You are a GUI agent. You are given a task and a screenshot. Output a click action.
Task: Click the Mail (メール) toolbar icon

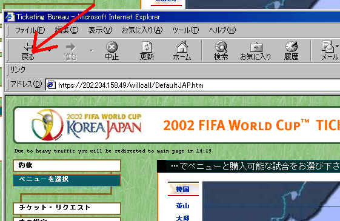(329, 51)
